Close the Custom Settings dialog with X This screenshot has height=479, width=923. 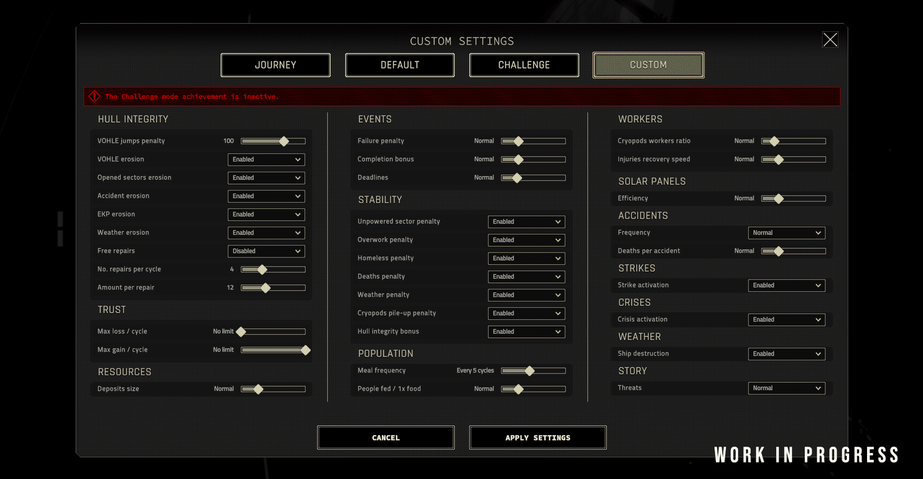click(x=830, y=40)
